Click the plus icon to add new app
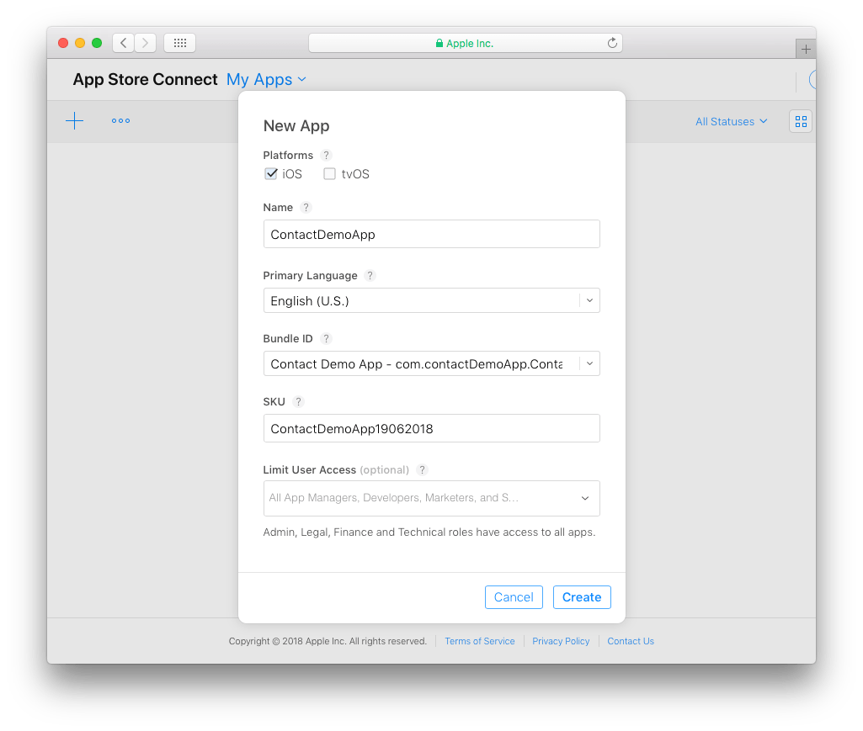The width and height of the screenshot is (863, 731). (x=74, y=120)
